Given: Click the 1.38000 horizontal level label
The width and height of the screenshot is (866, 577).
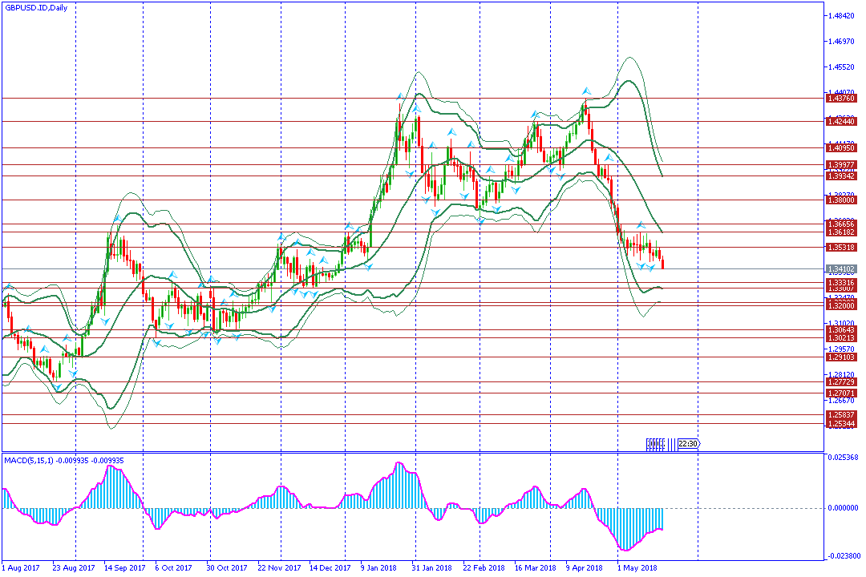Looking at the screenshot, I should (x=840, y=200).
